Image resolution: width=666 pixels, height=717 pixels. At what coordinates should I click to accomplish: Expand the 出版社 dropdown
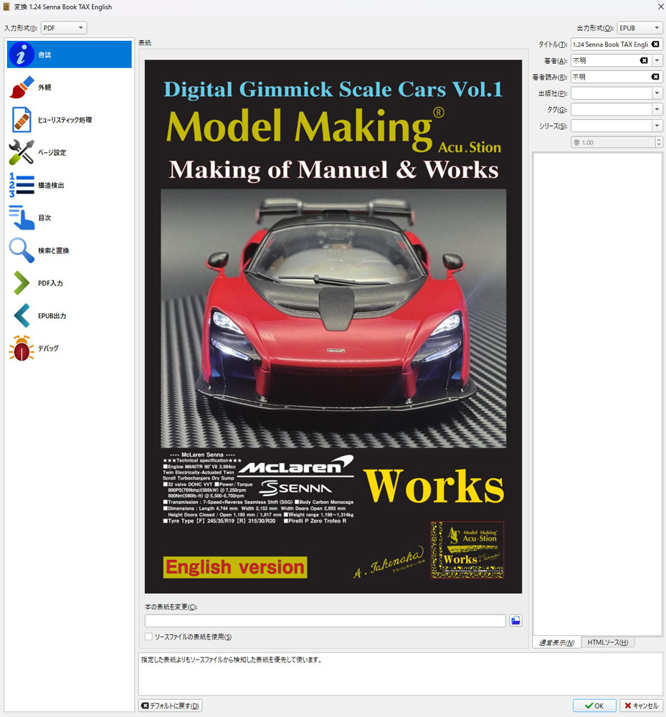[x=657, y=93]
